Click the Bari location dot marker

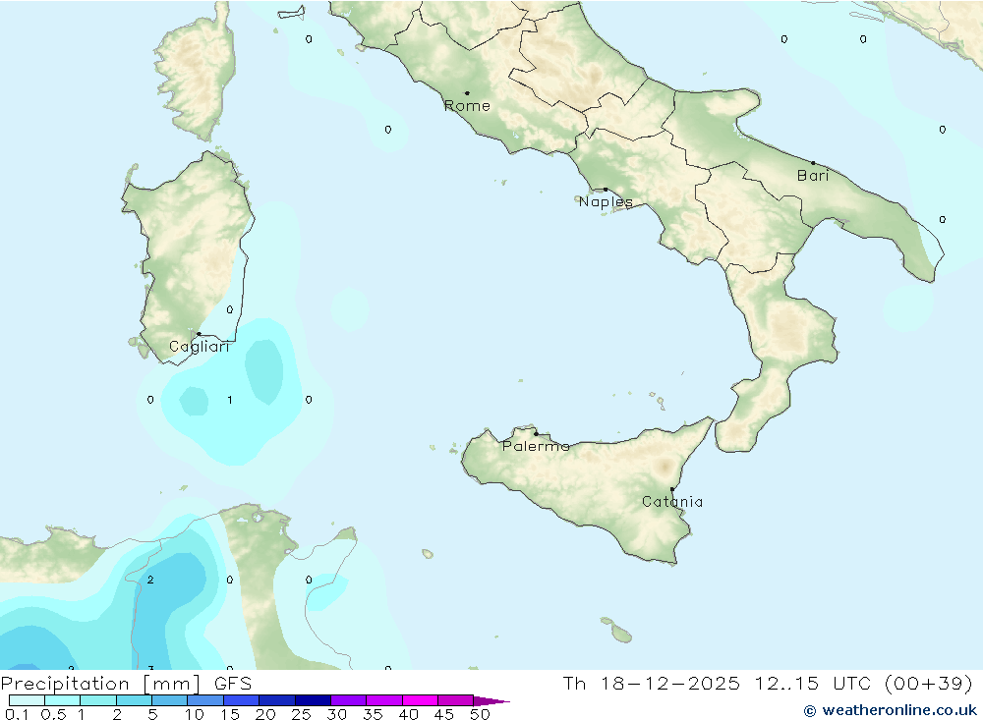(813, 163)
